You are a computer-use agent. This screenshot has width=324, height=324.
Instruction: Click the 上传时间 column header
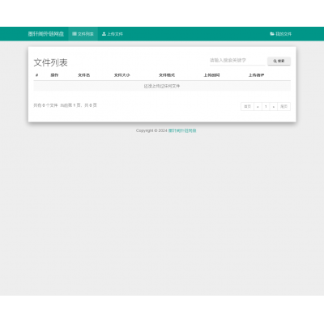click(x=211, y=75)
